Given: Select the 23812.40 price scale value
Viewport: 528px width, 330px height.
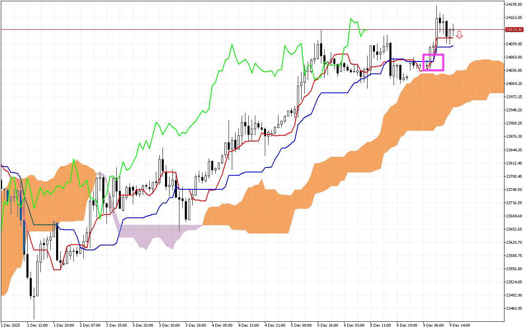Looking at the screenshot, I should pos(514,163).
